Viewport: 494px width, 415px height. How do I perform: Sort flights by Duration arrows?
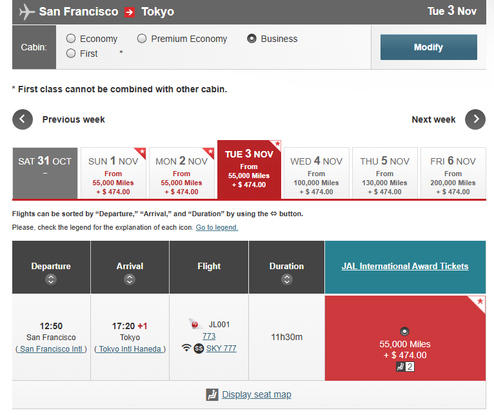(287, 279)
